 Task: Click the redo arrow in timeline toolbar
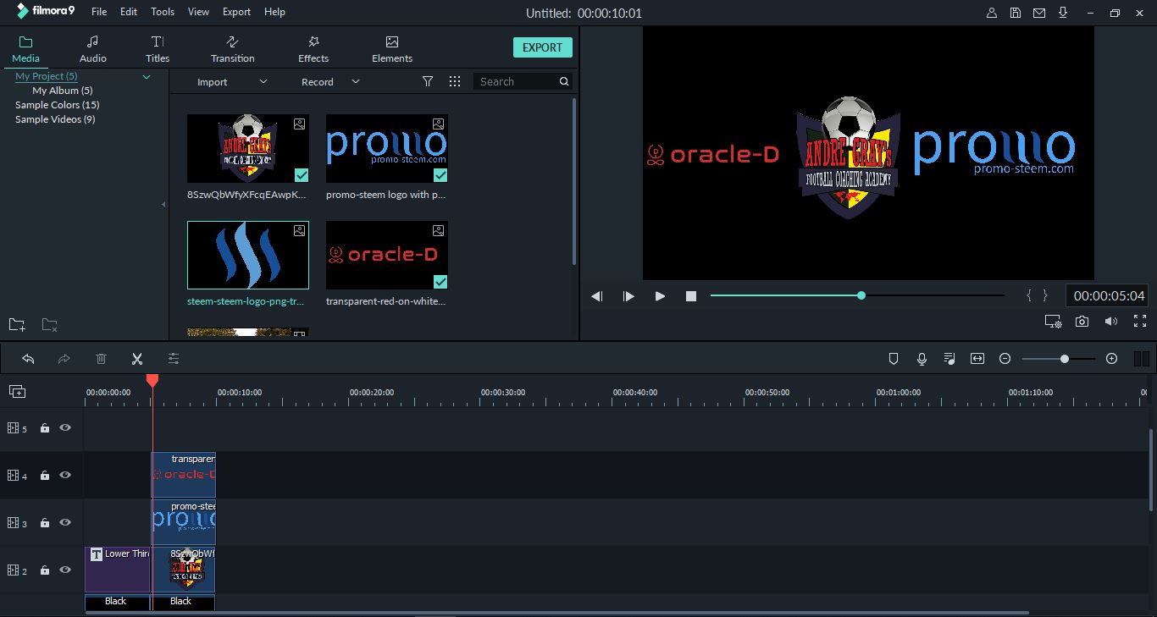(x=64, y=359)
